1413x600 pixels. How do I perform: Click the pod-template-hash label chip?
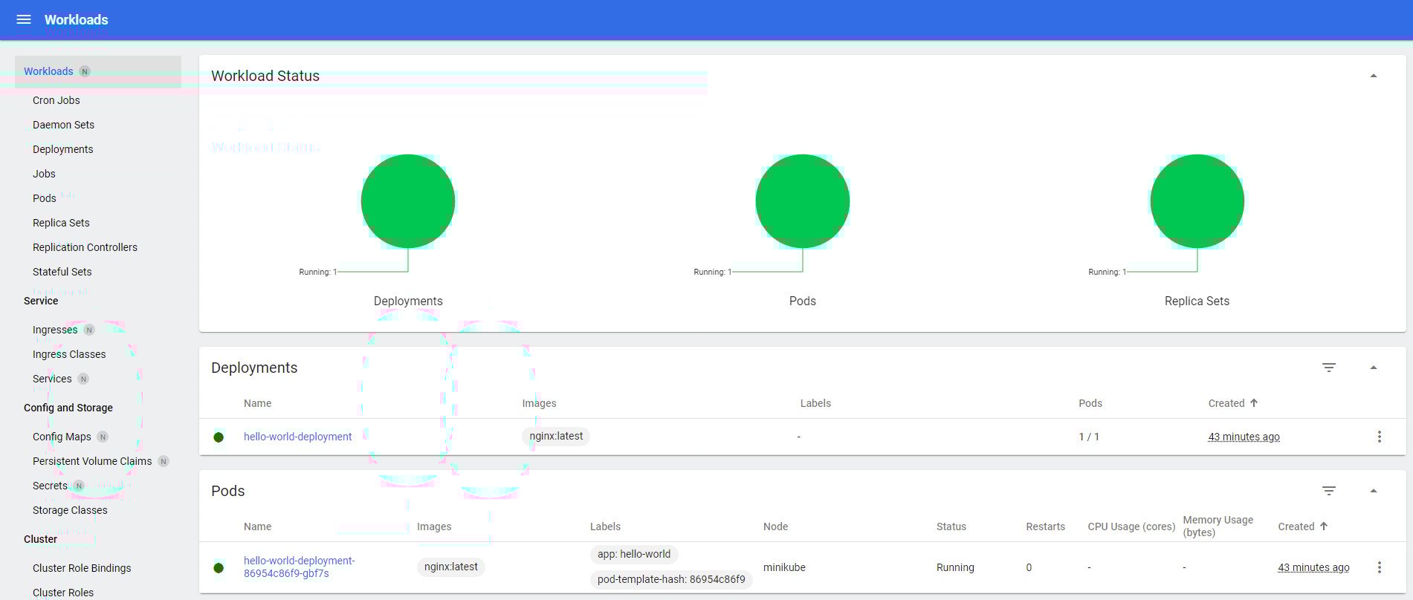(671, 579)
